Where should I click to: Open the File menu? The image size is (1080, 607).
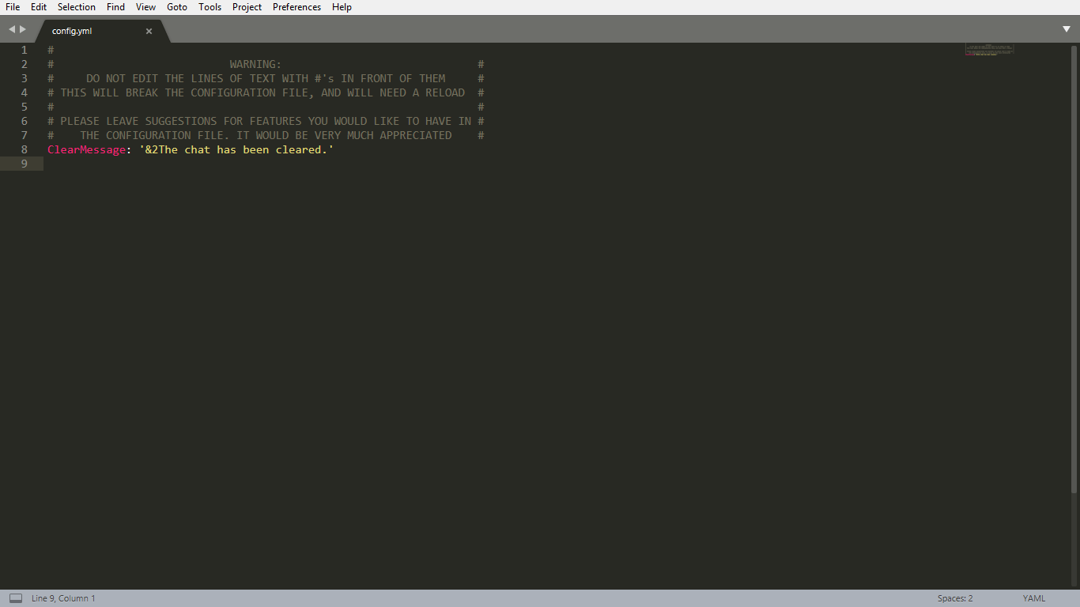pos(13,7)
